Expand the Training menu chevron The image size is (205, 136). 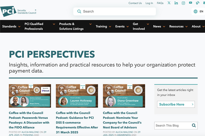(110, 27)
